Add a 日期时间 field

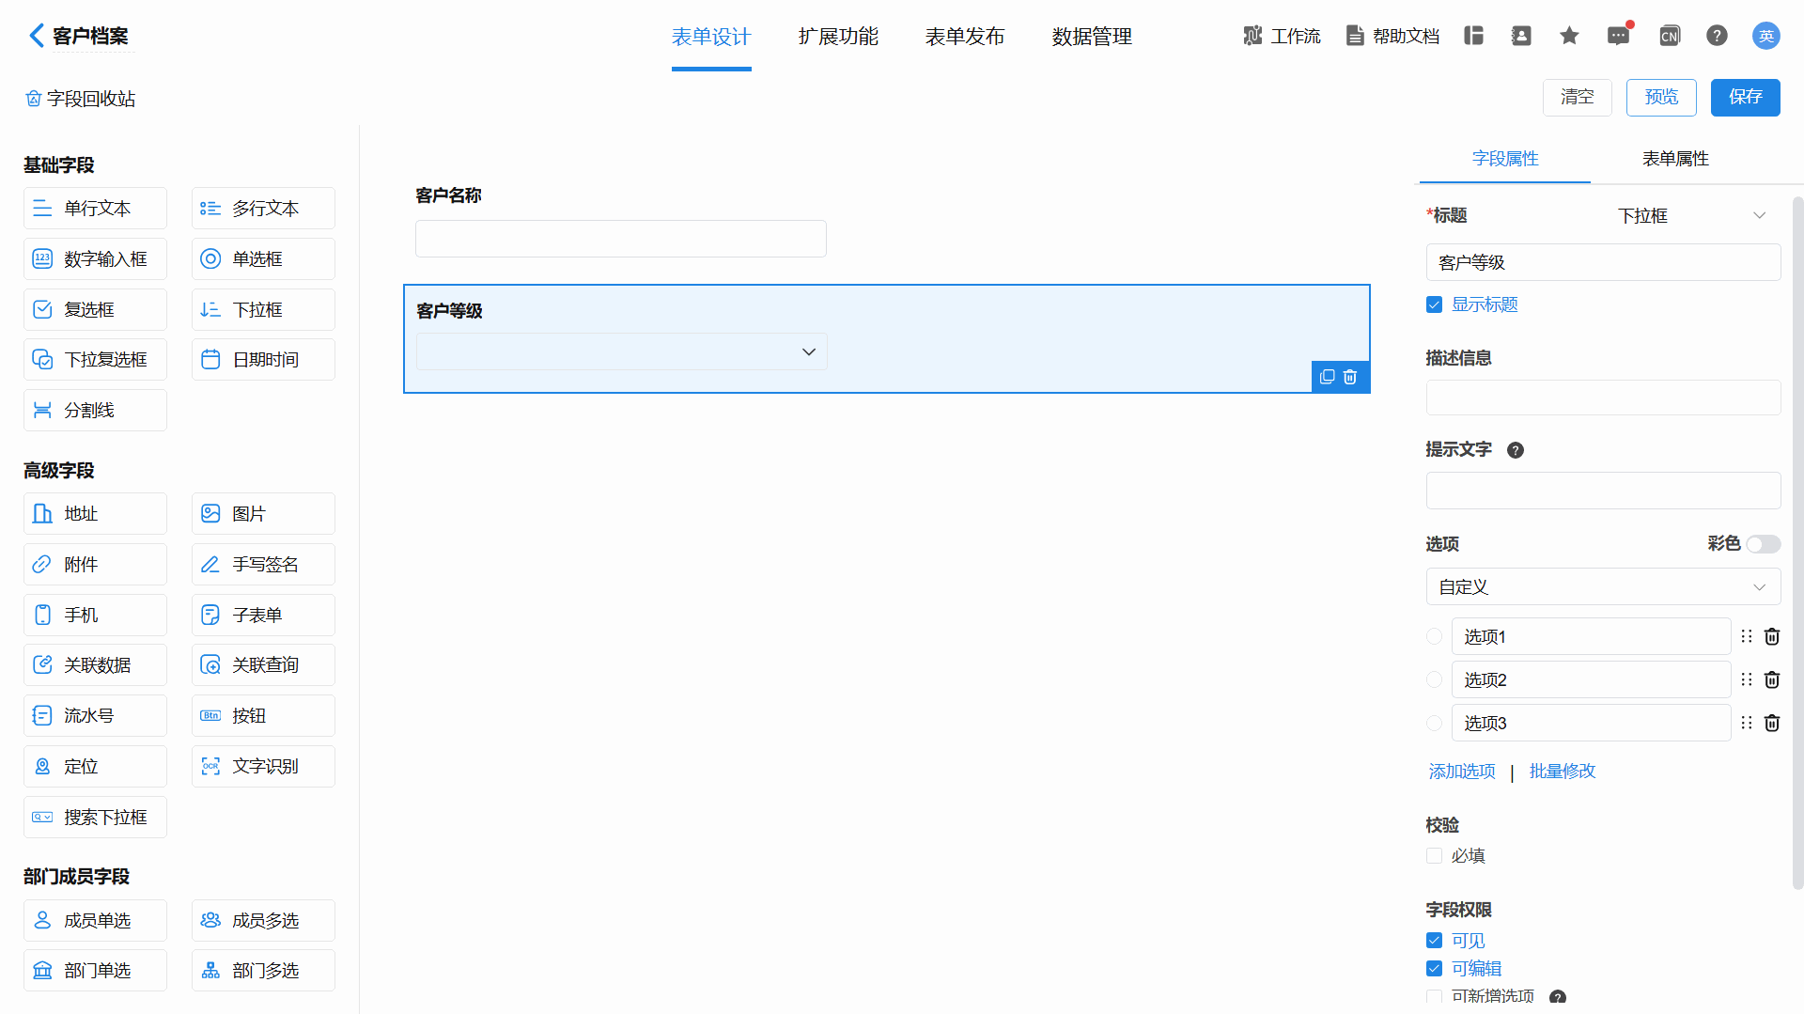tap(263, 359)
